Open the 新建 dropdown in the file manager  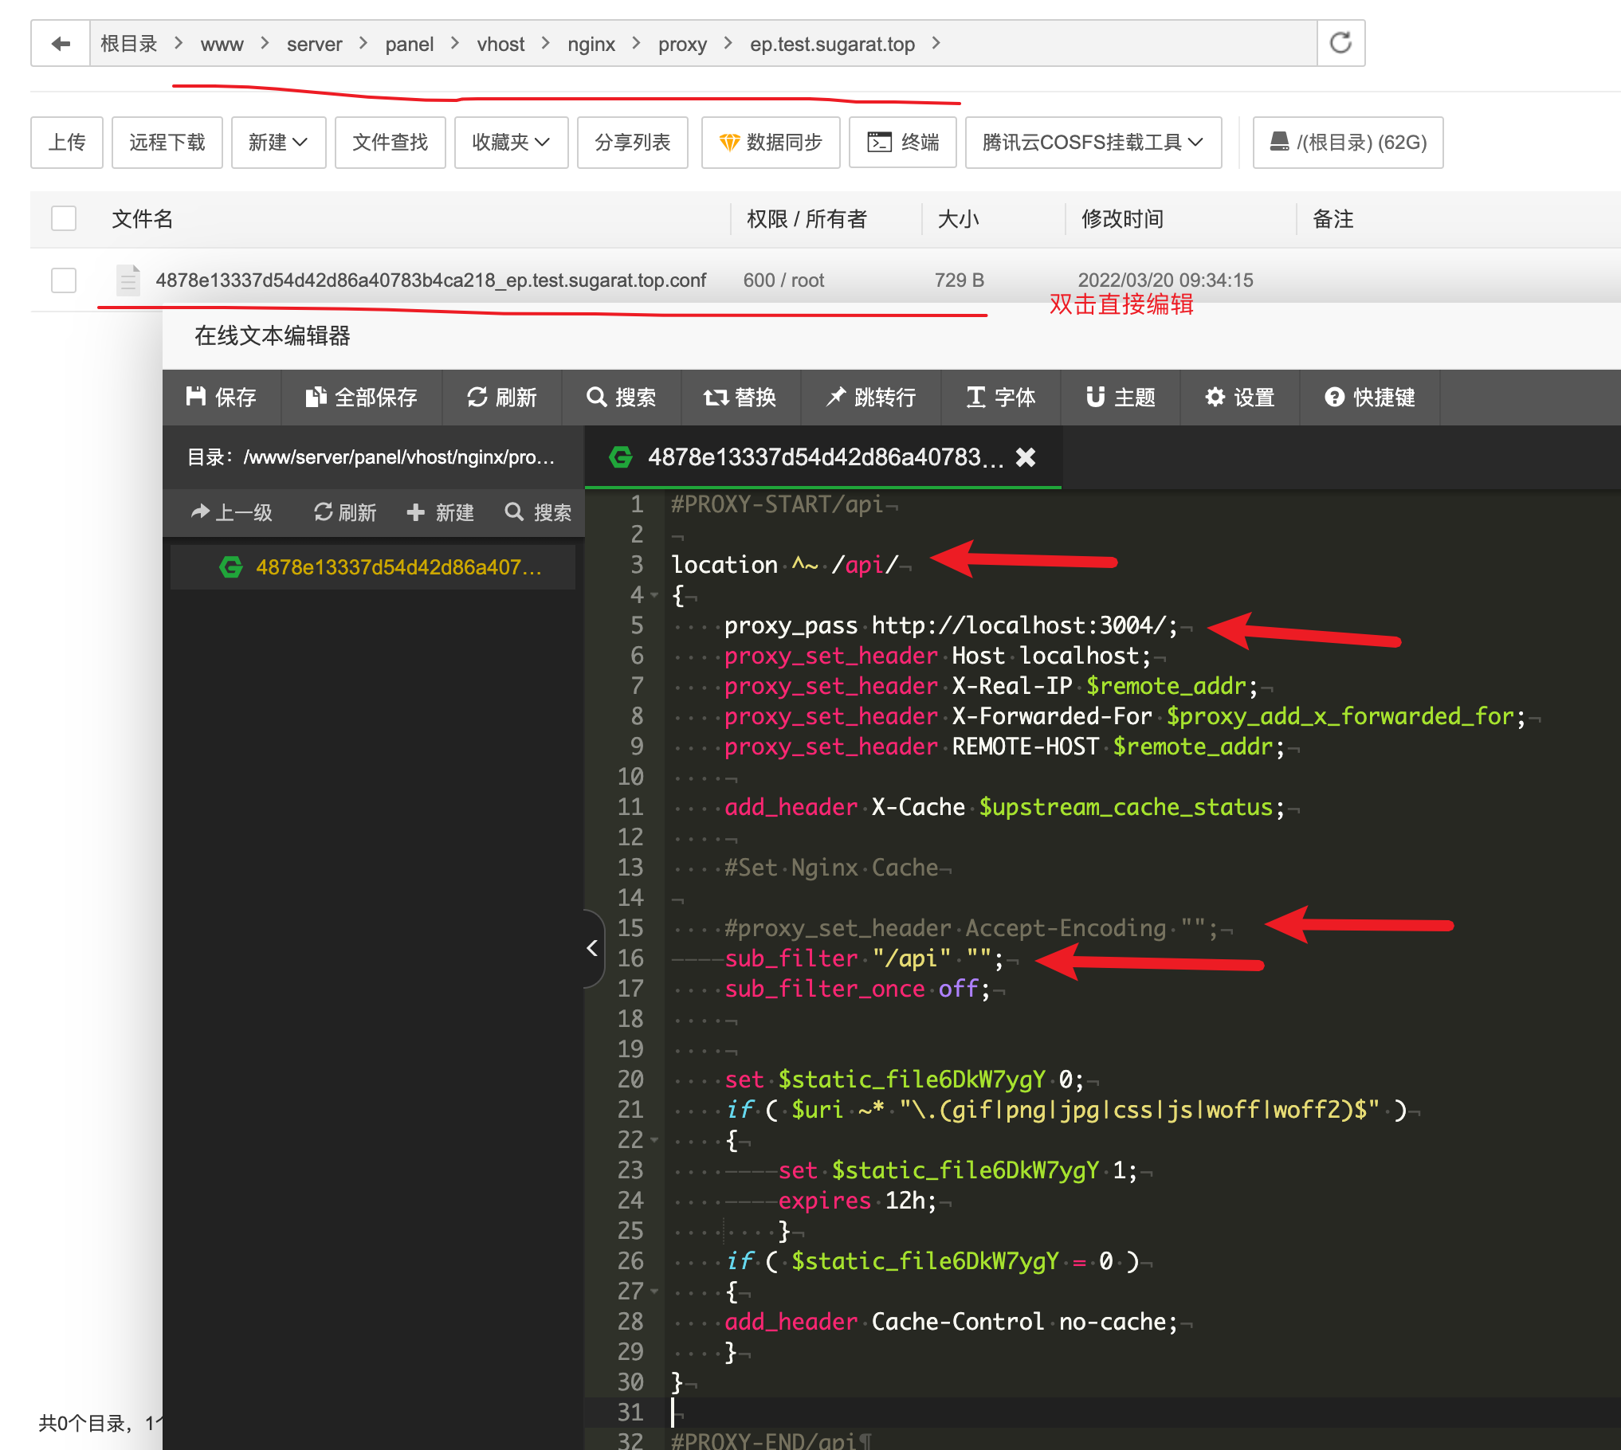278,143
